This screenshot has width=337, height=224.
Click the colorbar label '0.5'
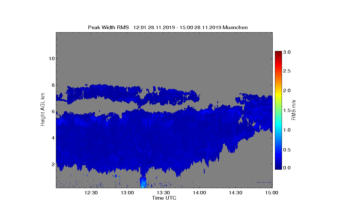coord(287,150)
